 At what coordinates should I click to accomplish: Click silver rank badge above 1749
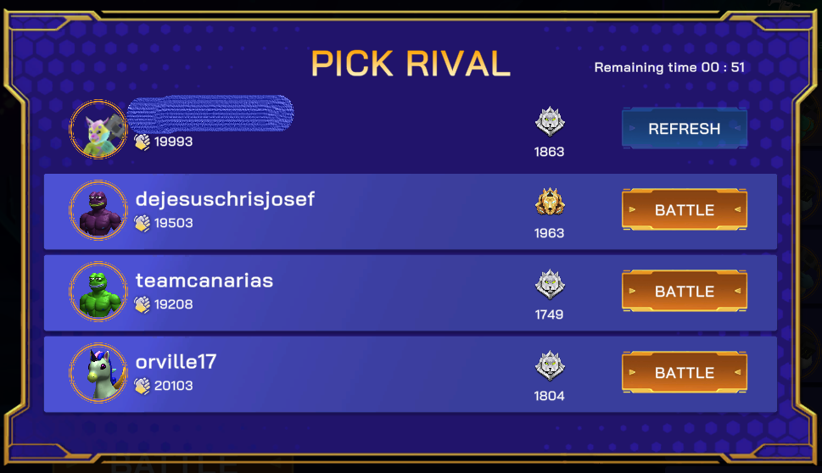click(550, 285)
